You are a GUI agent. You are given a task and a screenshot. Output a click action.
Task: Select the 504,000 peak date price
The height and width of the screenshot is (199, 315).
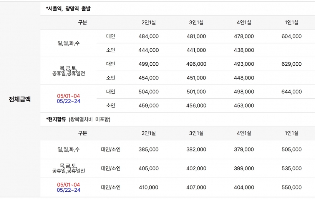tap(148, 92)
